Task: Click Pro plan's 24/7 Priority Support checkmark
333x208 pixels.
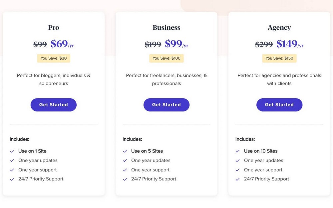Action: pos(12,179)
